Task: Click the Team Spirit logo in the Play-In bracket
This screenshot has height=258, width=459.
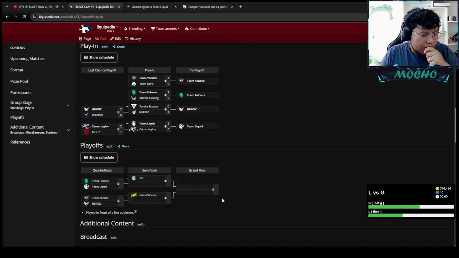Action: (134, 84)
